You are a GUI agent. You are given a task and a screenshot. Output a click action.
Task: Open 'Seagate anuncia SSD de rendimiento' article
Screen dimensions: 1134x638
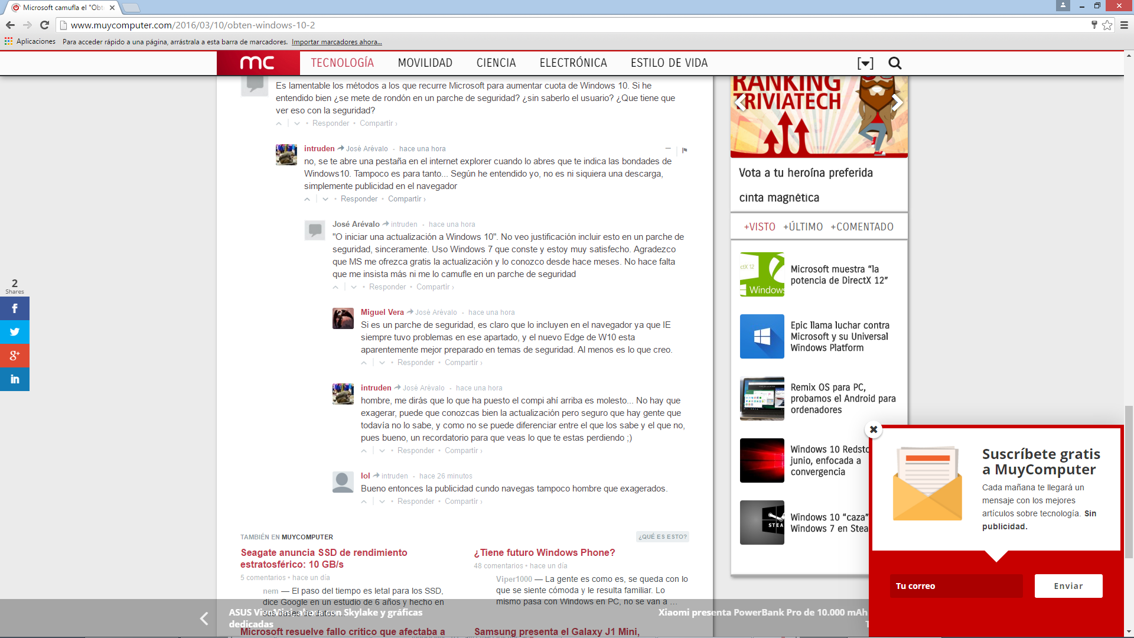[x=324, y=558]
